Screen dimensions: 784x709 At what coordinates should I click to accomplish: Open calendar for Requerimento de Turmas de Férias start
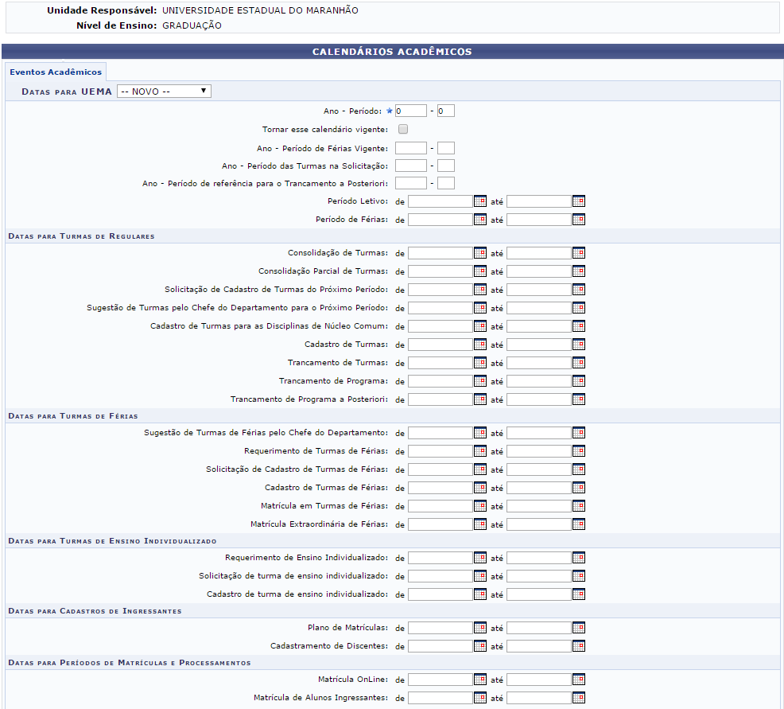479,451
